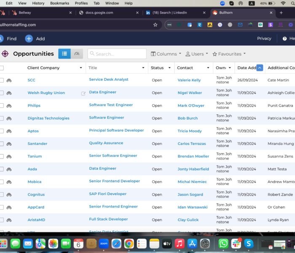The image size is (295, 253).
Task: Open binoculars preview for Asda row
Action: pyautogui.click(x=9, y=169)
